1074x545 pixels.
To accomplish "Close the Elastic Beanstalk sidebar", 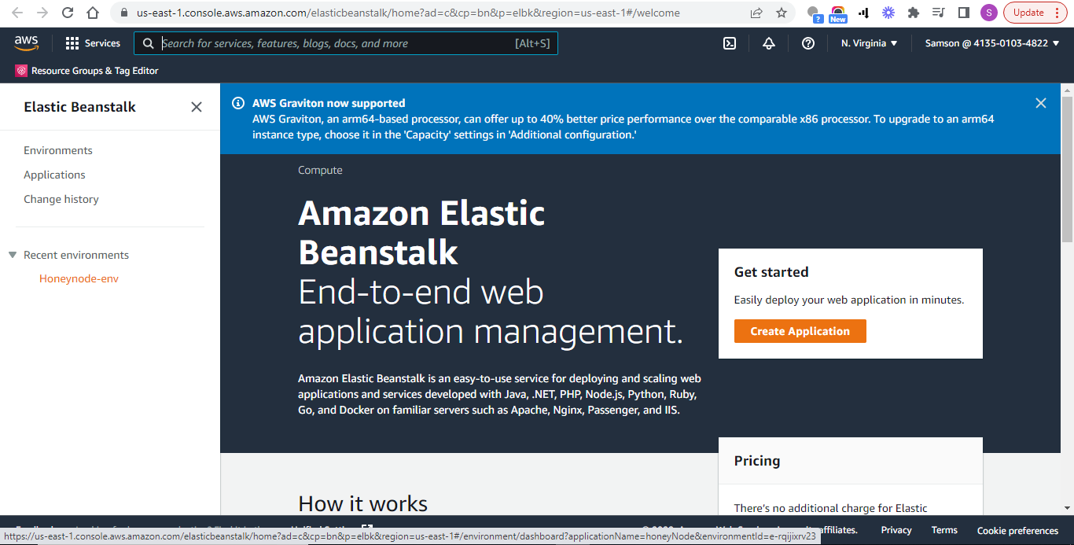I will click(x=196, y=107).
